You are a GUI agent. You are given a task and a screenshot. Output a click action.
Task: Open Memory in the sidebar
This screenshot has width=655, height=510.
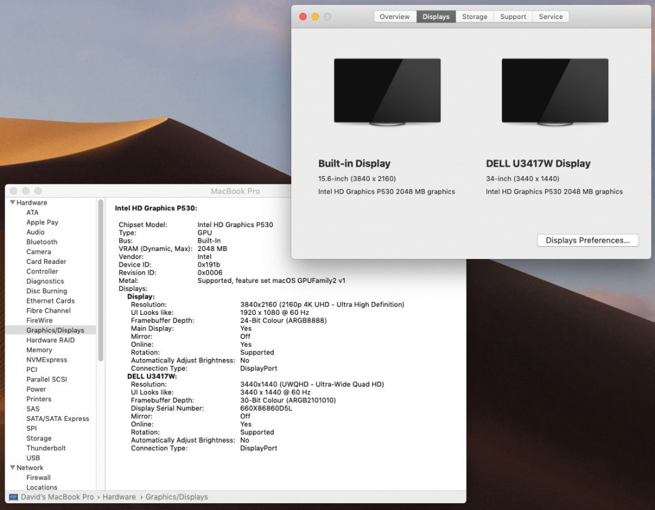[39, 350]
